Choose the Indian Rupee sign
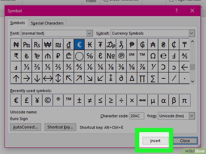 (16, 56)
